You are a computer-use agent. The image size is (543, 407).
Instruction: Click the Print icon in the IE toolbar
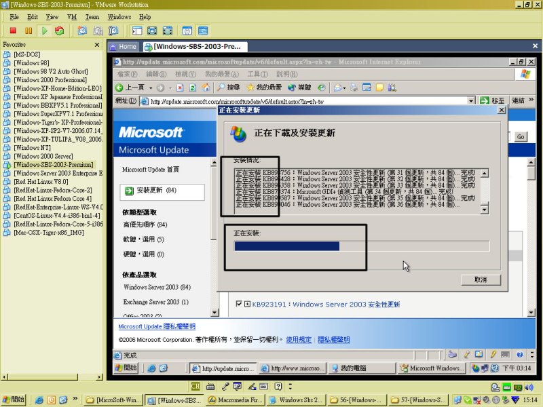coord(354,88)
